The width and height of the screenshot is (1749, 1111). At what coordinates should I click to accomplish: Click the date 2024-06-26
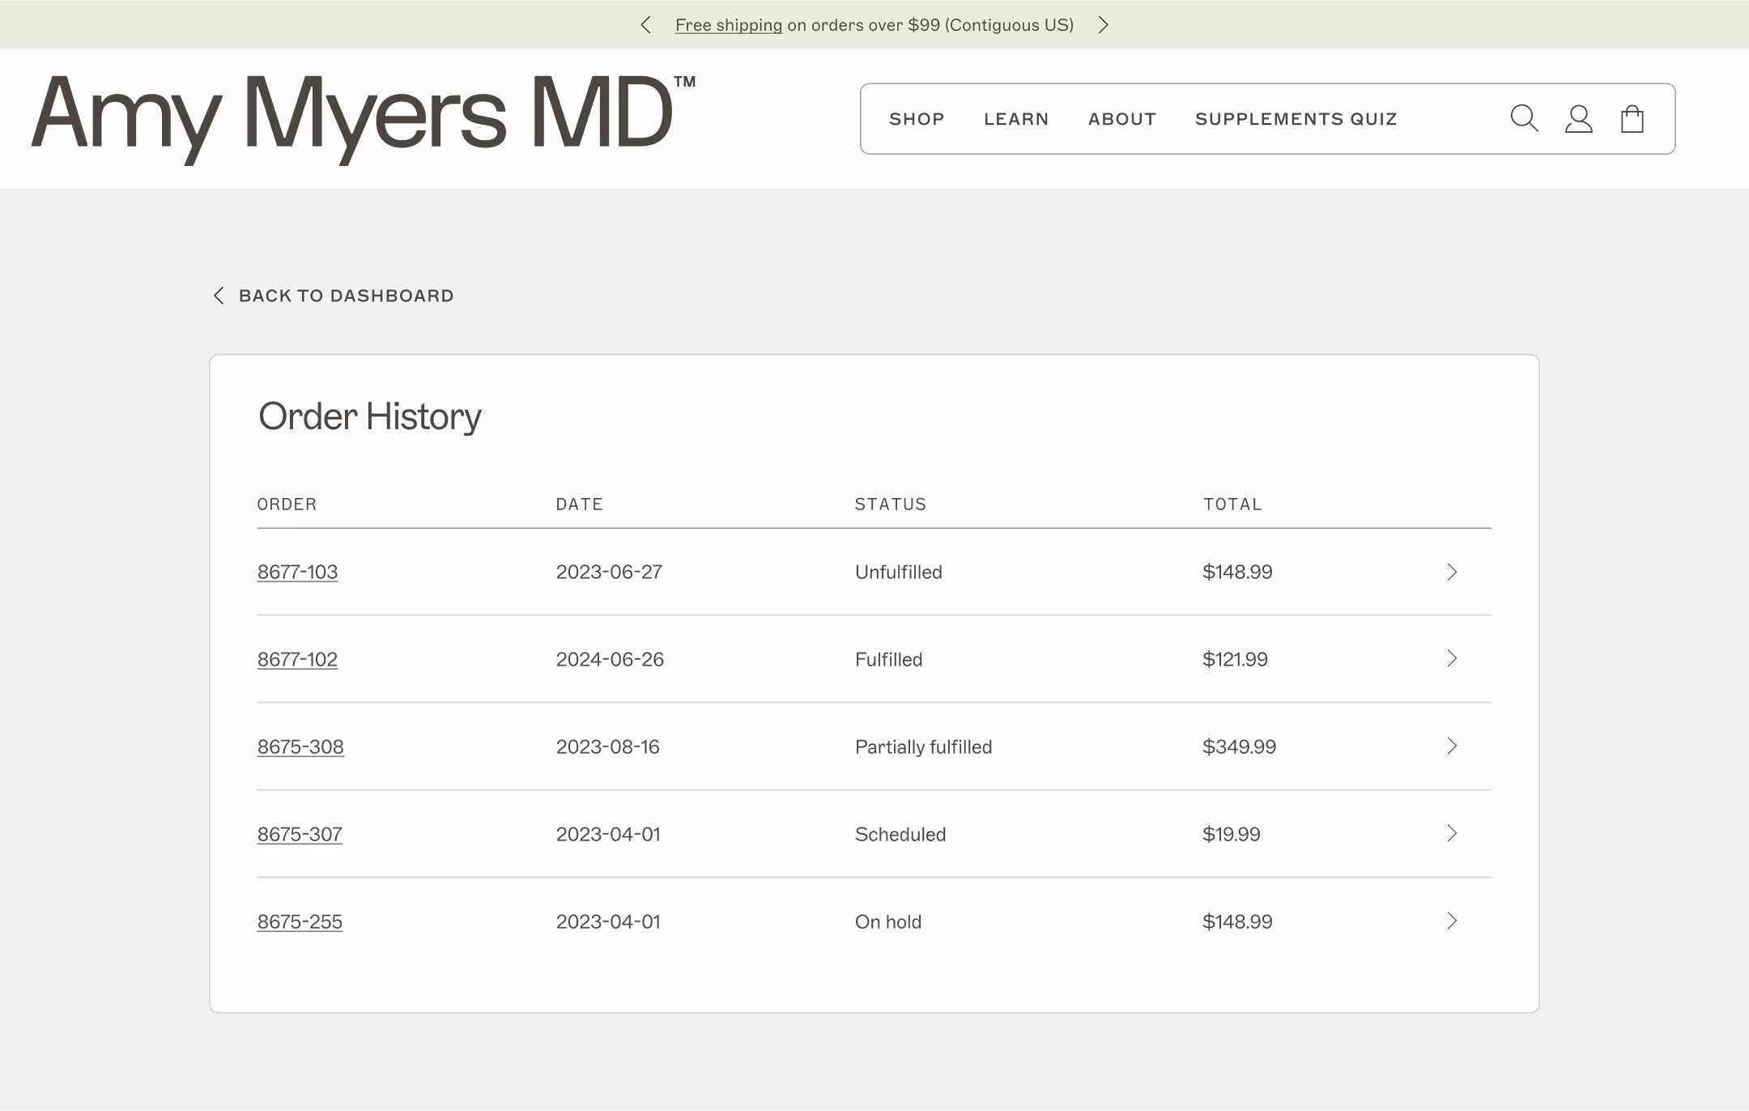pyautogui.click(x=610, y=660)
